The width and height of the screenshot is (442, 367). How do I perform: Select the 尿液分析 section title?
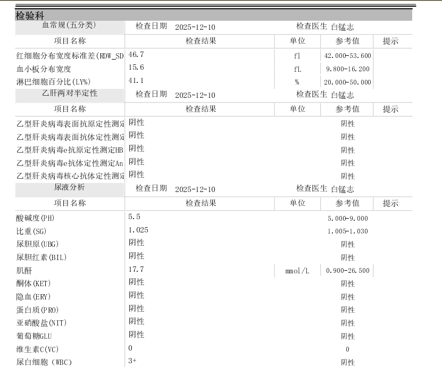click(69, 188)
